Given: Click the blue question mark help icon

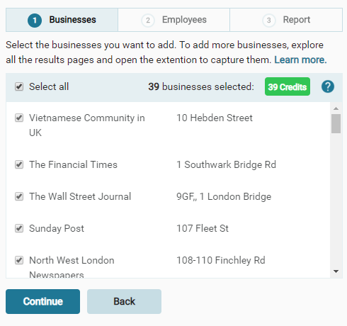Looking at the screenshot, I should (328, 86).
